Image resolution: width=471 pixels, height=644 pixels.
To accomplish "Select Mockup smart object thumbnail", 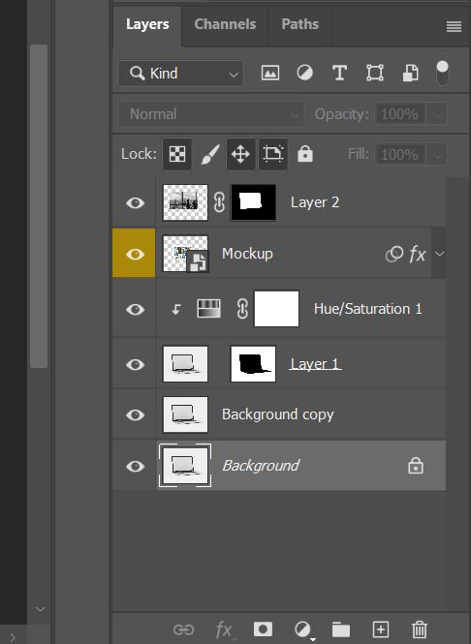I will point(185,254).
